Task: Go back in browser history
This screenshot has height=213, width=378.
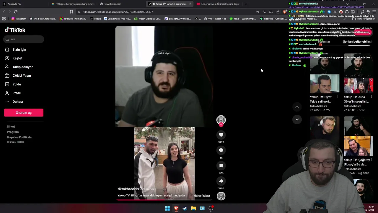Action: (4, 12)
